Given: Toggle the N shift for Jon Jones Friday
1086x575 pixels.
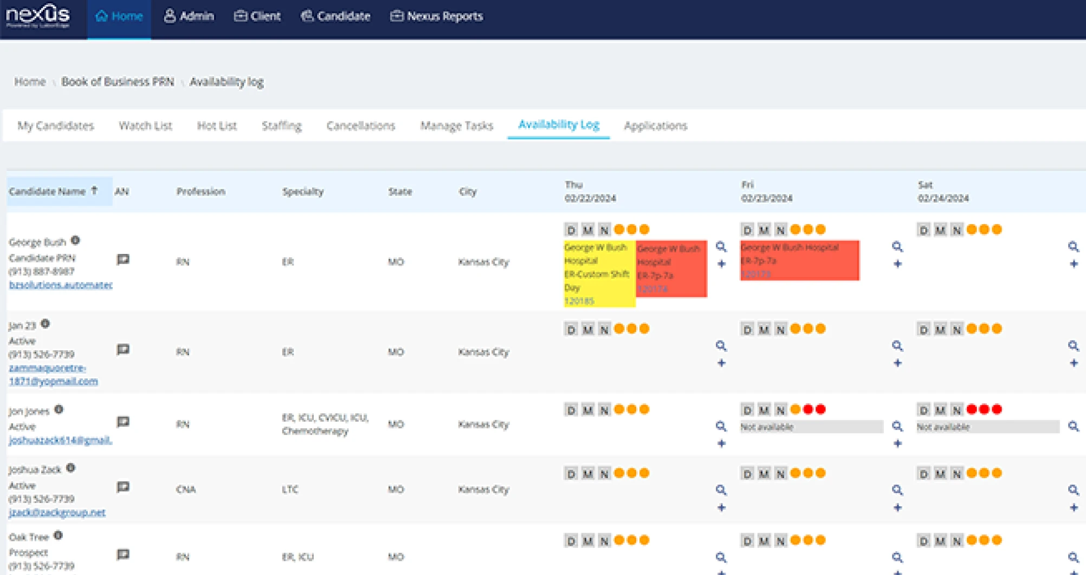Looking at the screenshot, I should pyautogui.click(x=780, y=410).
